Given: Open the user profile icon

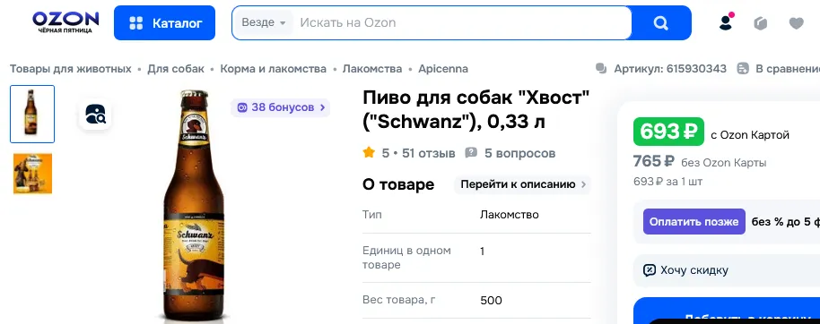Looking at the screenshot, I should [725, 22].
